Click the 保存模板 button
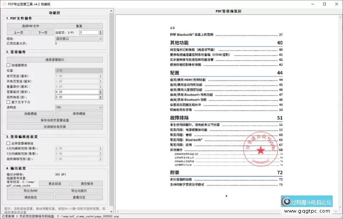Viewport: 343px width, 219px height. 79,114
